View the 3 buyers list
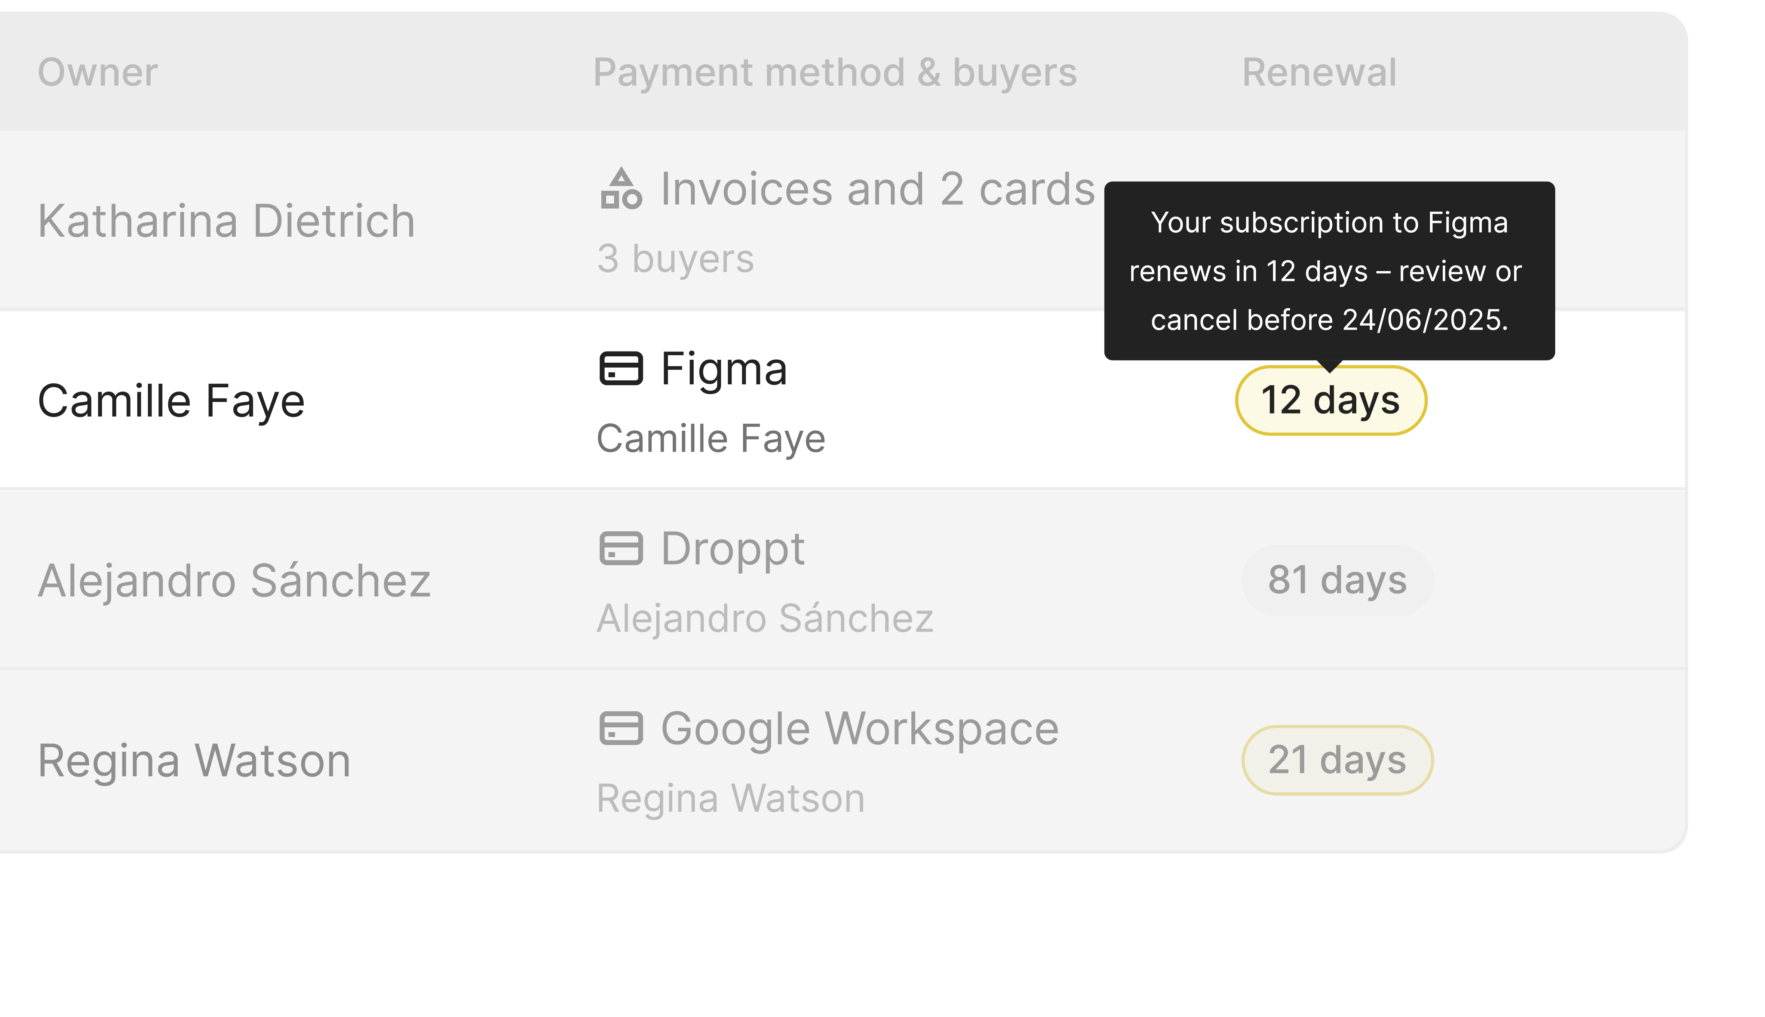The height and width of the screenshot is (1017, 1765). pyautogui.click(x=675, y=258)
